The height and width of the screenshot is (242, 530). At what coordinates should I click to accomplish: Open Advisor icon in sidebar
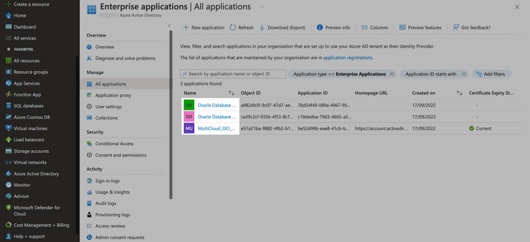point(8,196)
